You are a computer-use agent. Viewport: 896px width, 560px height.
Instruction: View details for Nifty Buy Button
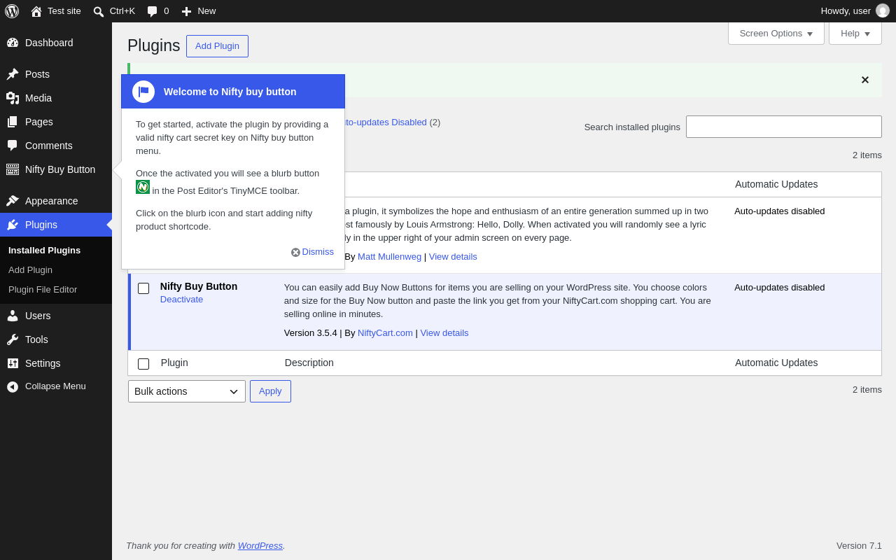(x=444, y=333)
